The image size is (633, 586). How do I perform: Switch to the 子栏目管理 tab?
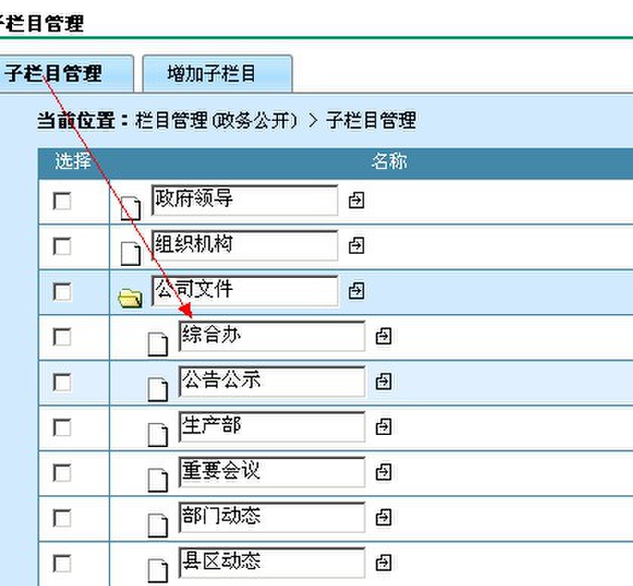(54, 74)
